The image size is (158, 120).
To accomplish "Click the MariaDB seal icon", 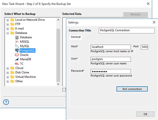I will pos(17,59).
